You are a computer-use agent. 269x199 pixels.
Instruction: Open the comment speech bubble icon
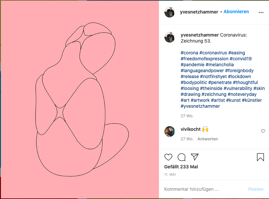(x=182, y=157)
